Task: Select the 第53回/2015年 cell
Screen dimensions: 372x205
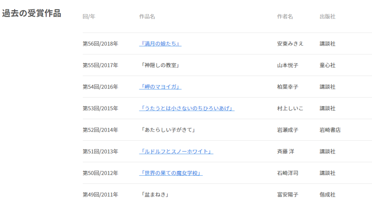Action: pos(100,108)
